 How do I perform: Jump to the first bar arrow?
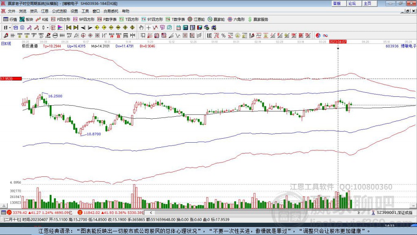click(68, 28)
